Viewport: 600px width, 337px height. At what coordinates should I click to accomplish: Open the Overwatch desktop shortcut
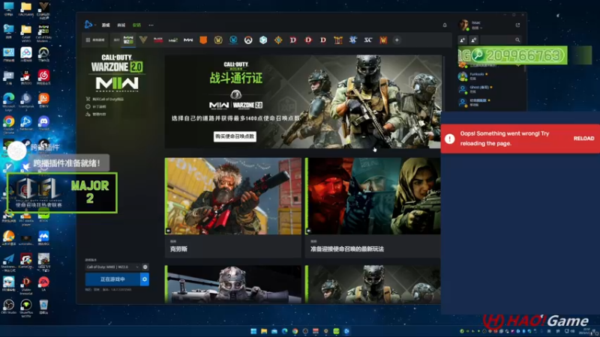[43, 54]
